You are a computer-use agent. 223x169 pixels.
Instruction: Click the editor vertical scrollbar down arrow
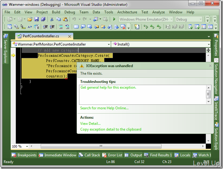click(208, 141)
